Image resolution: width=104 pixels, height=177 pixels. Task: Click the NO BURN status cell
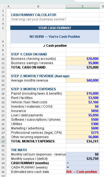[55, 37]
